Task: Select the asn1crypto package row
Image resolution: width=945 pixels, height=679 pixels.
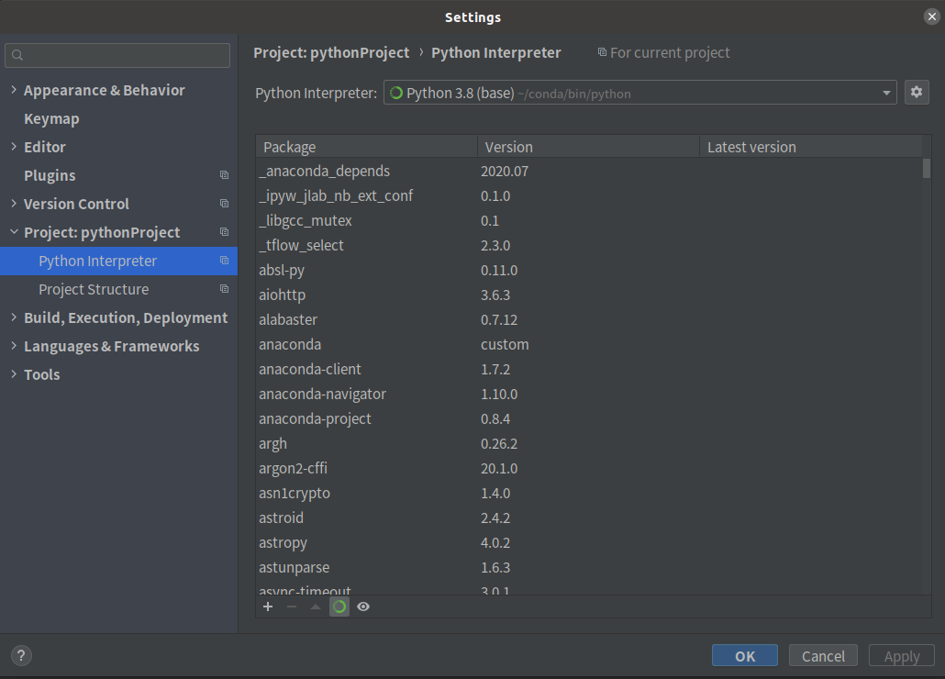Action: [x=589, y=493]
